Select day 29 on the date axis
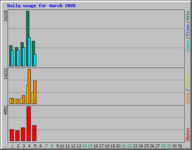The image size is (192, 150). (169, 146)
